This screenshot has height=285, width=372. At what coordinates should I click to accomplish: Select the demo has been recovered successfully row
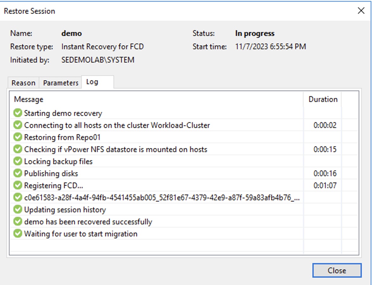(88, 222)
